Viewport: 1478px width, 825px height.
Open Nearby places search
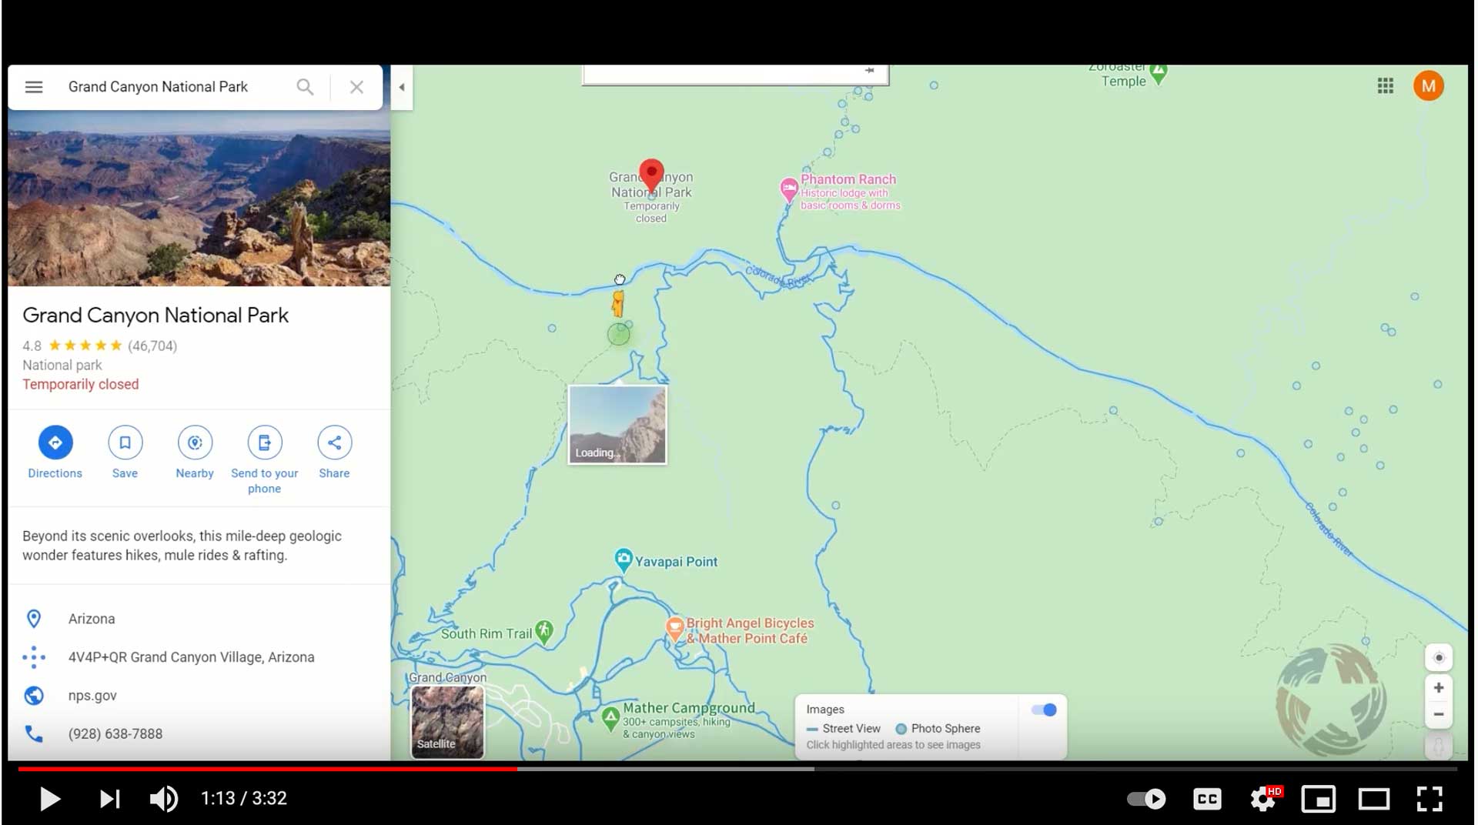195,443
